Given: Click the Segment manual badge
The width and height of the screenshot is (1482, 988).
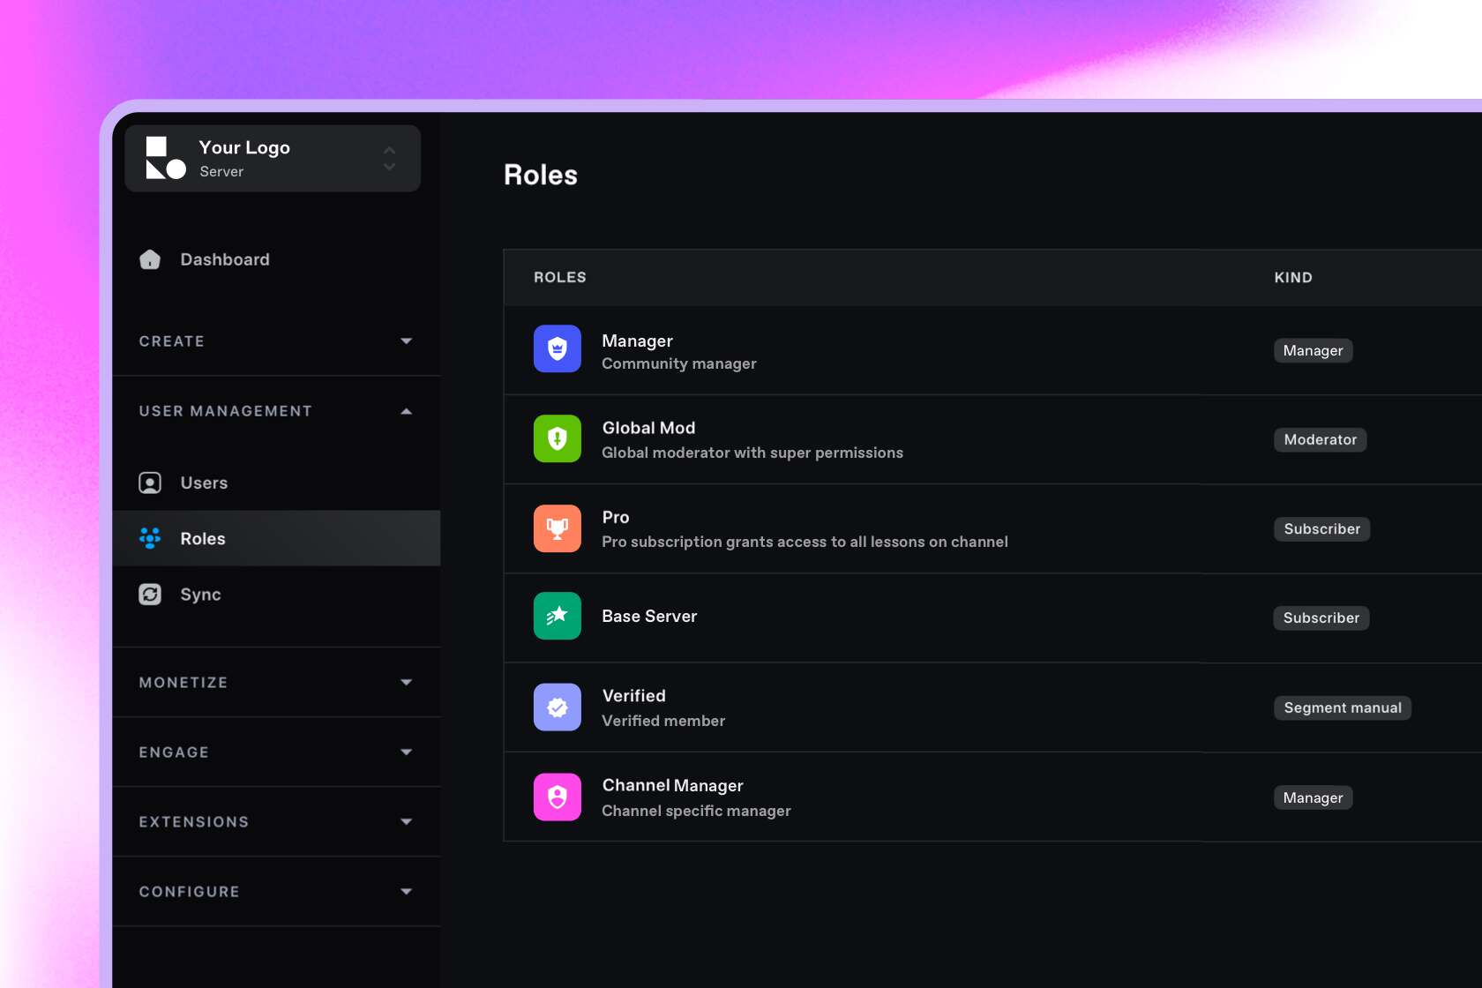Looking at the screenshot, I should click(1343, 707).
